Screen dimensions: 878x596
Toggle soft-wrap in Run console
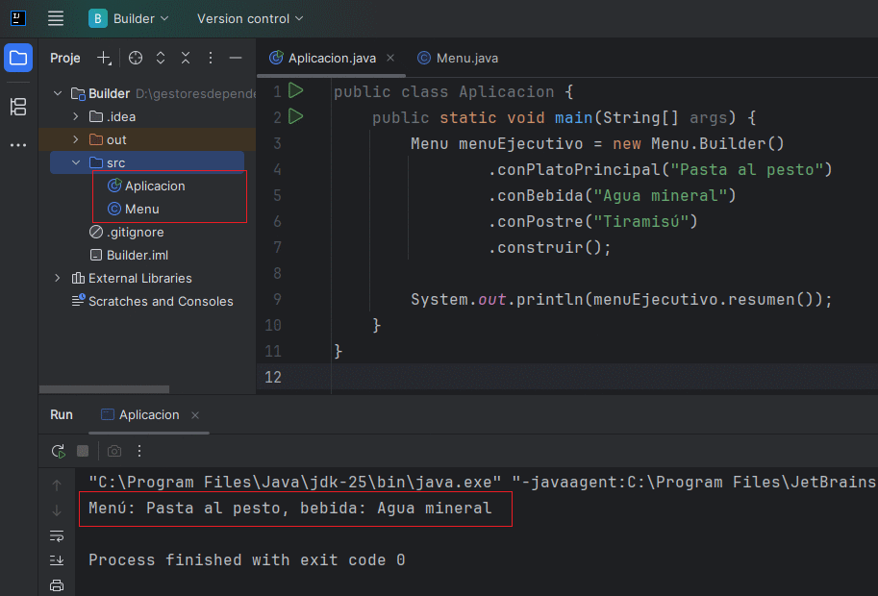(x=57, y=535)
